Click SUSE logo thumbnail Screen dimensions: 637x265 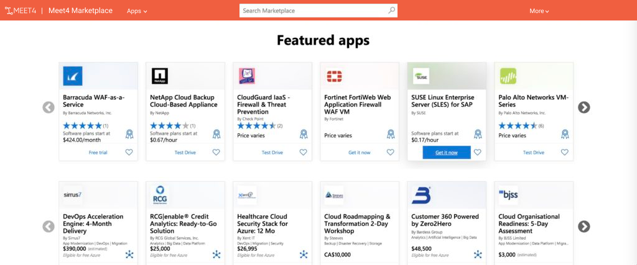pyautogui.click(x=421, y=76)
